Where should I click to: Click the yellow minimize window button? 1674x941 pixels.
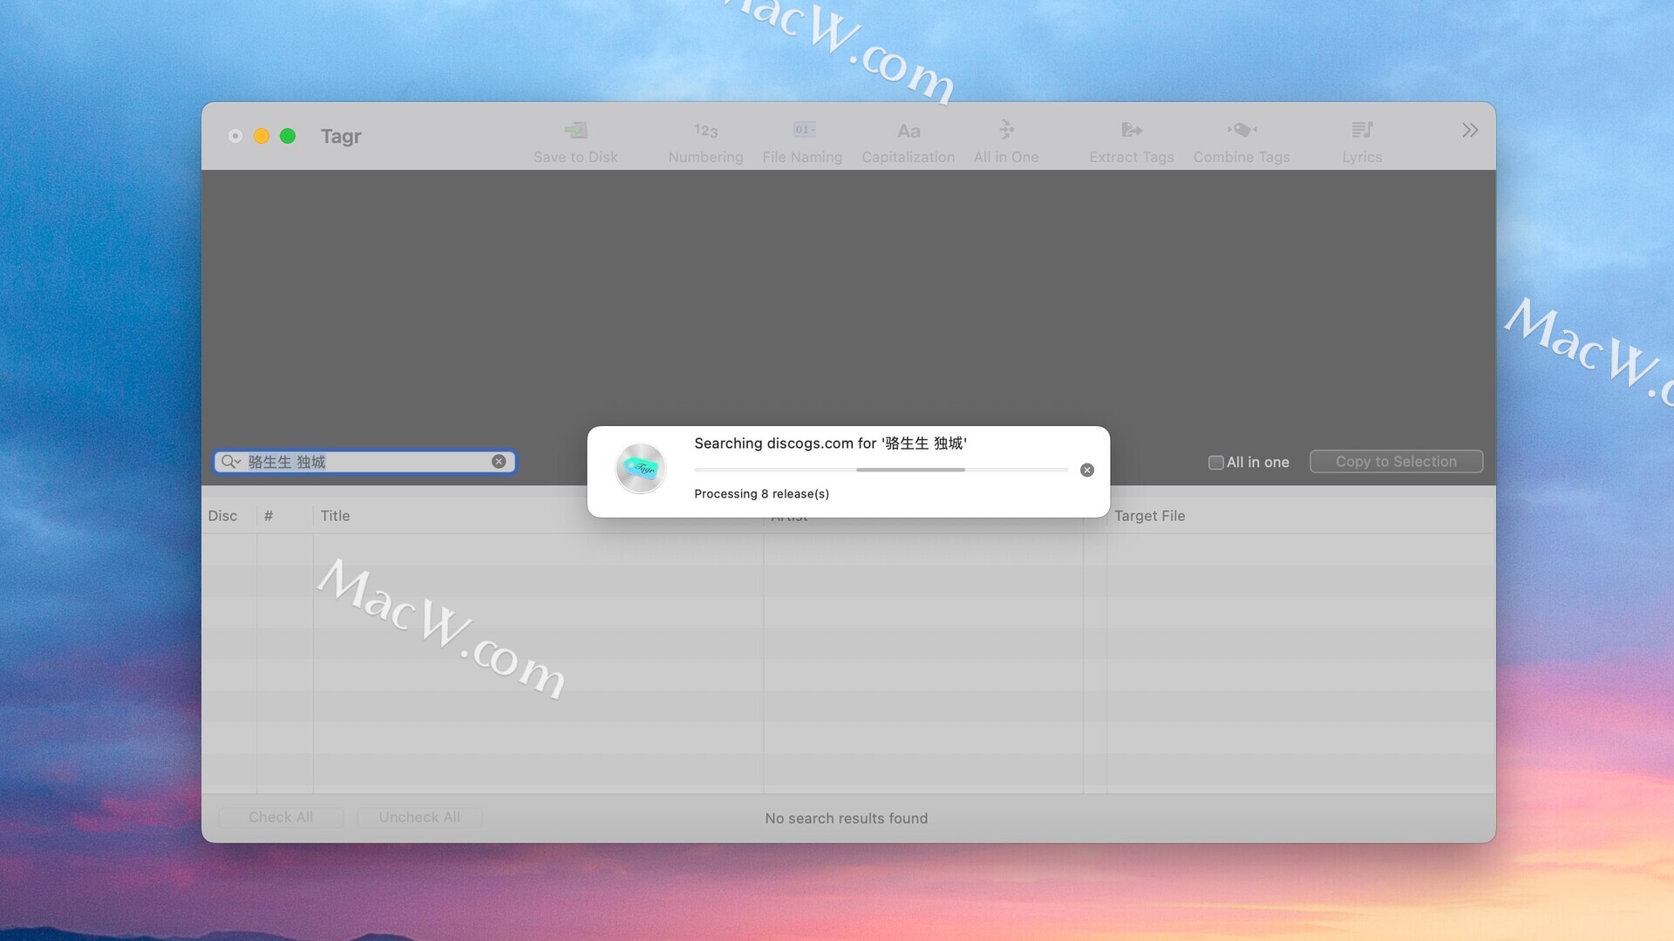click(x=262, y=136)
